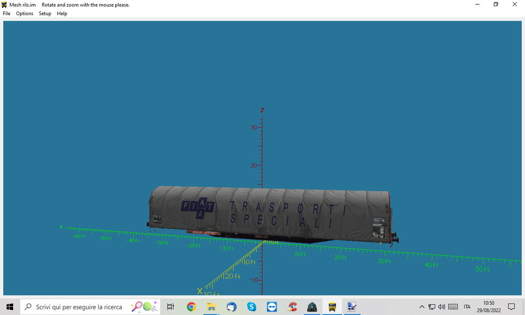Open the dark green tunnel taskbar app
Screen dimensions: 525x315
pyautogui.click(x=312, y=307)
